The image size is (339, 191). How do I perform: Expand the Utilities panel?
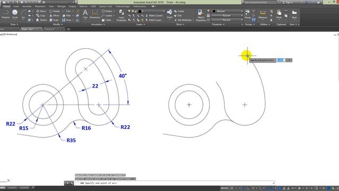point(265,24)
